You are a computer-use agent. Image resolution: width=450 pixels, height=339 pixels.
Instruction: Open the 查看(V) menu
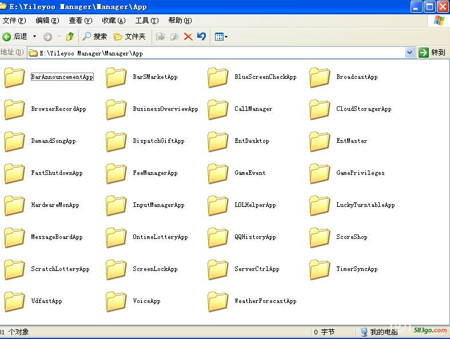(x=81, y=21)
